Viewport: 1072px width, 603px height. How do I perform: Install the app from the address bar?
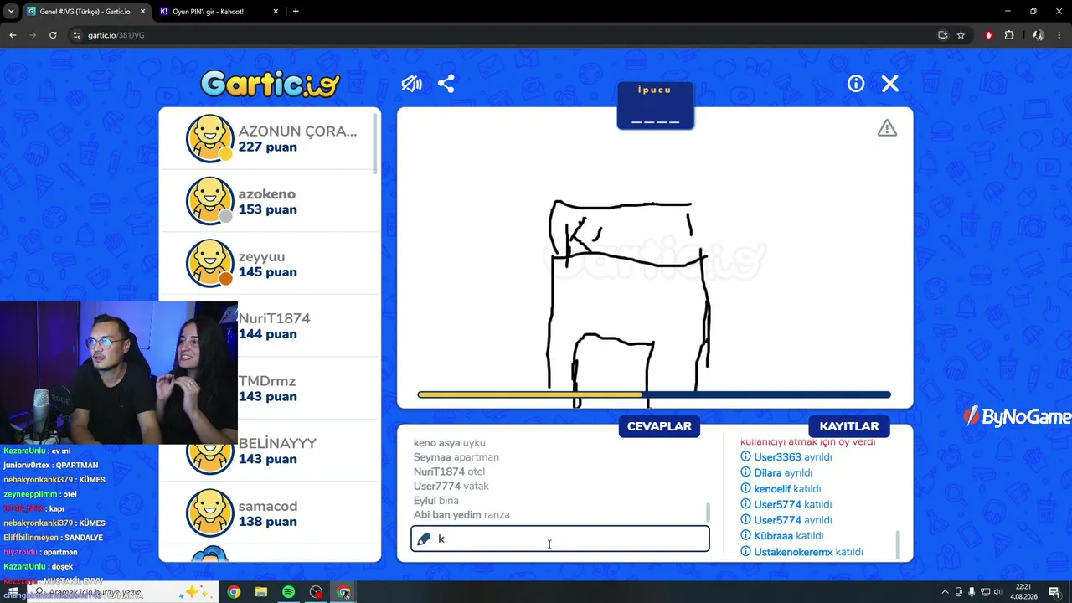point(942,35)
